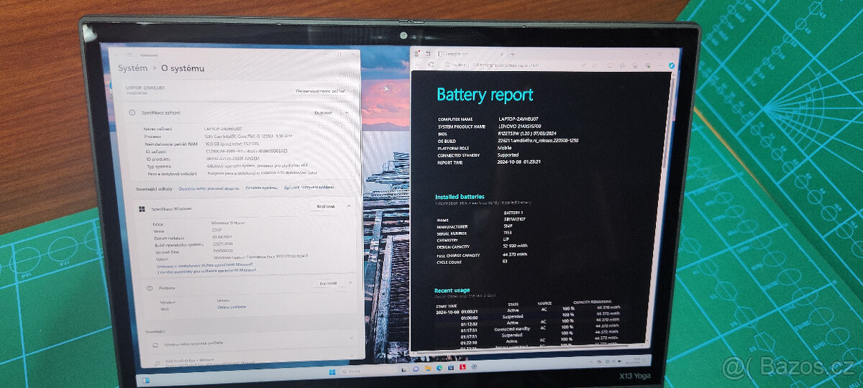Open the taskbar widgets icon

point(147,379)
